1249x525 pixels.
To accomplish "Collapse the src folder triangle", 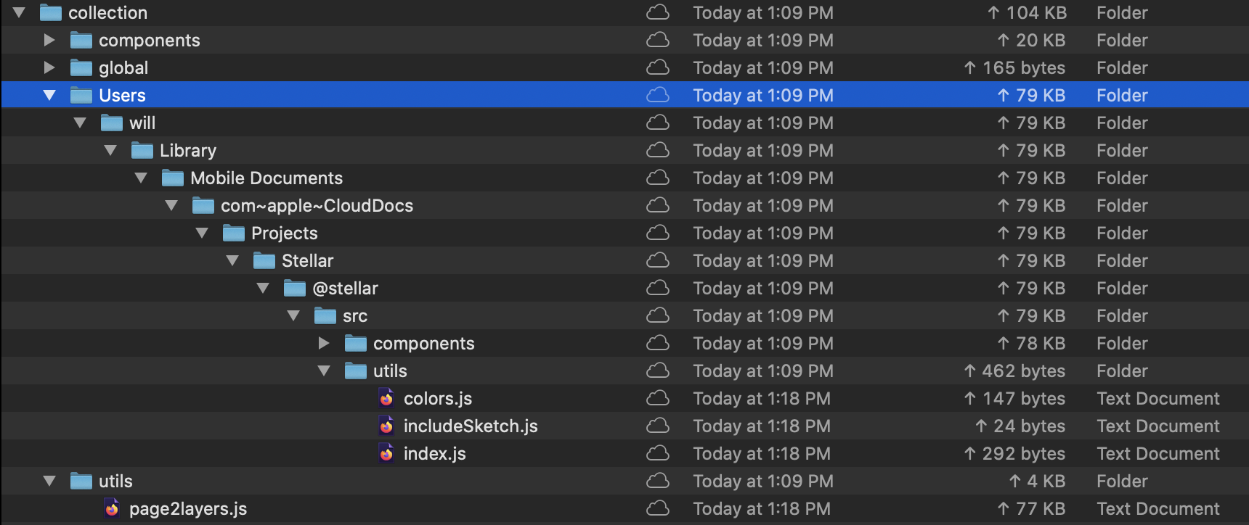I will (x=293, y=315).
